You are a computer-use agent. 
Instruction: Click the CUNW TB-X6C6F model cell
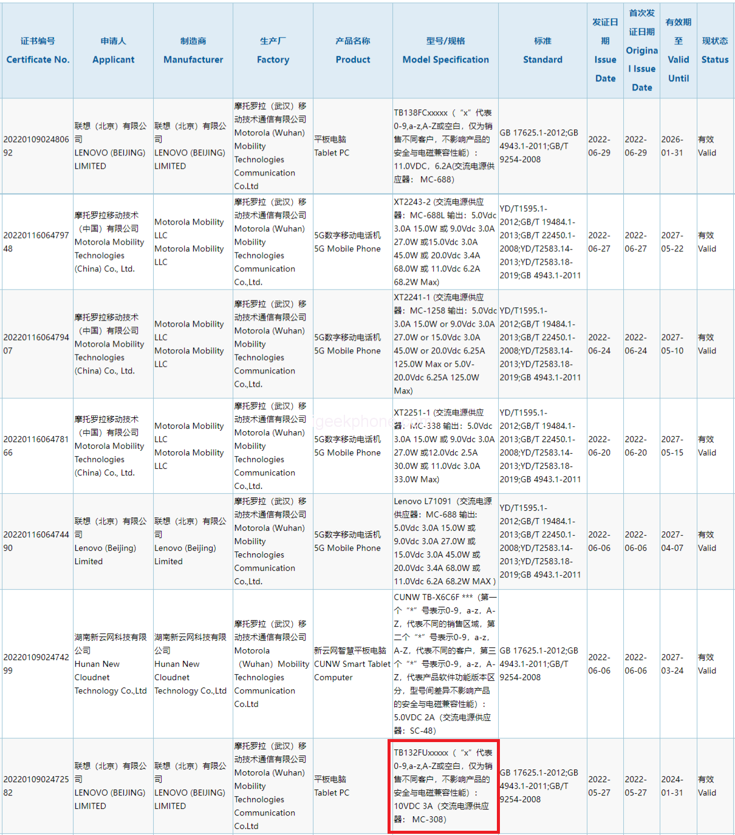click(445, 664)
